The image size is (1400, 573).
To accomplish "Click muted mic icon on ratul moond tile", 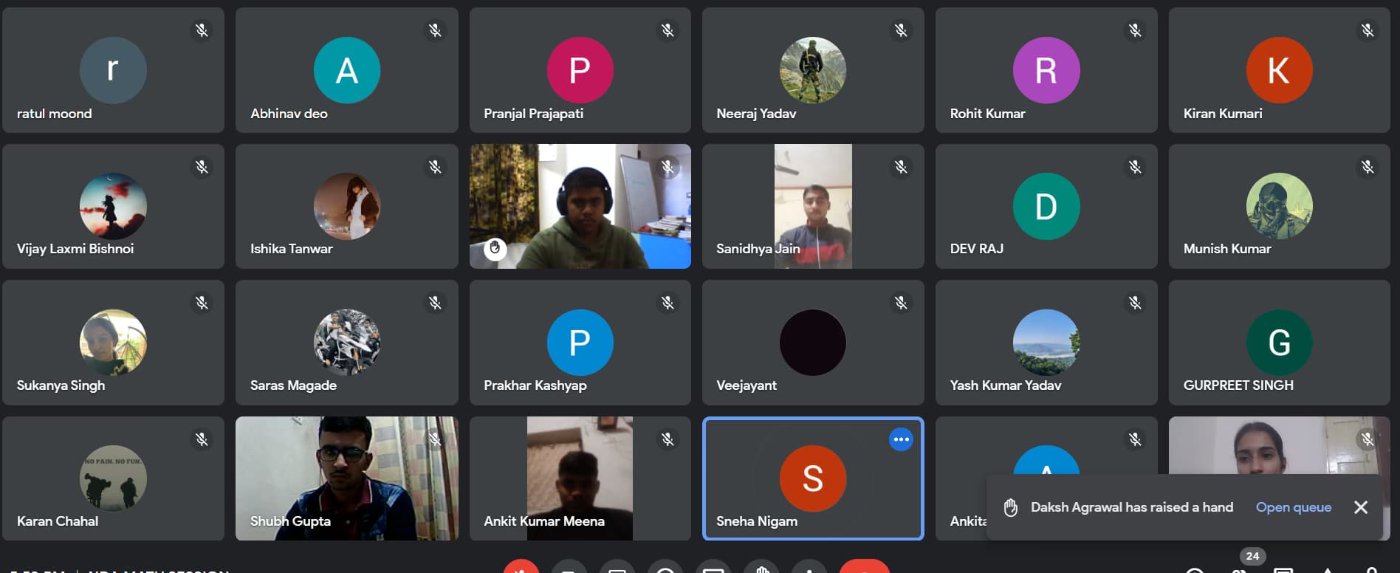I will click(x=202, y=30).
